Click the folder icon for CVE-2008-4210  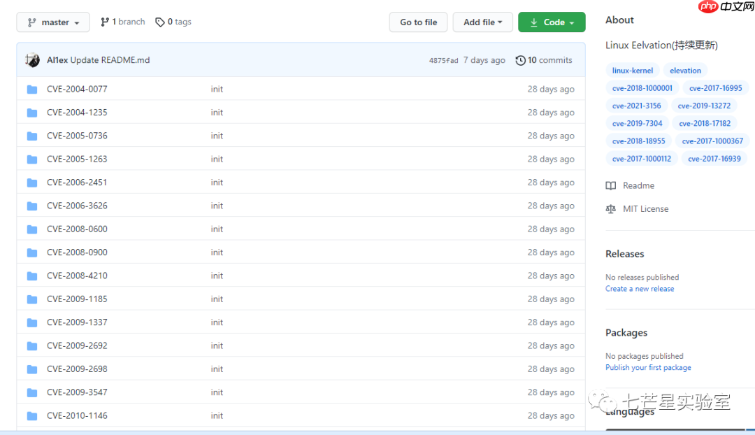click(32, 276)
